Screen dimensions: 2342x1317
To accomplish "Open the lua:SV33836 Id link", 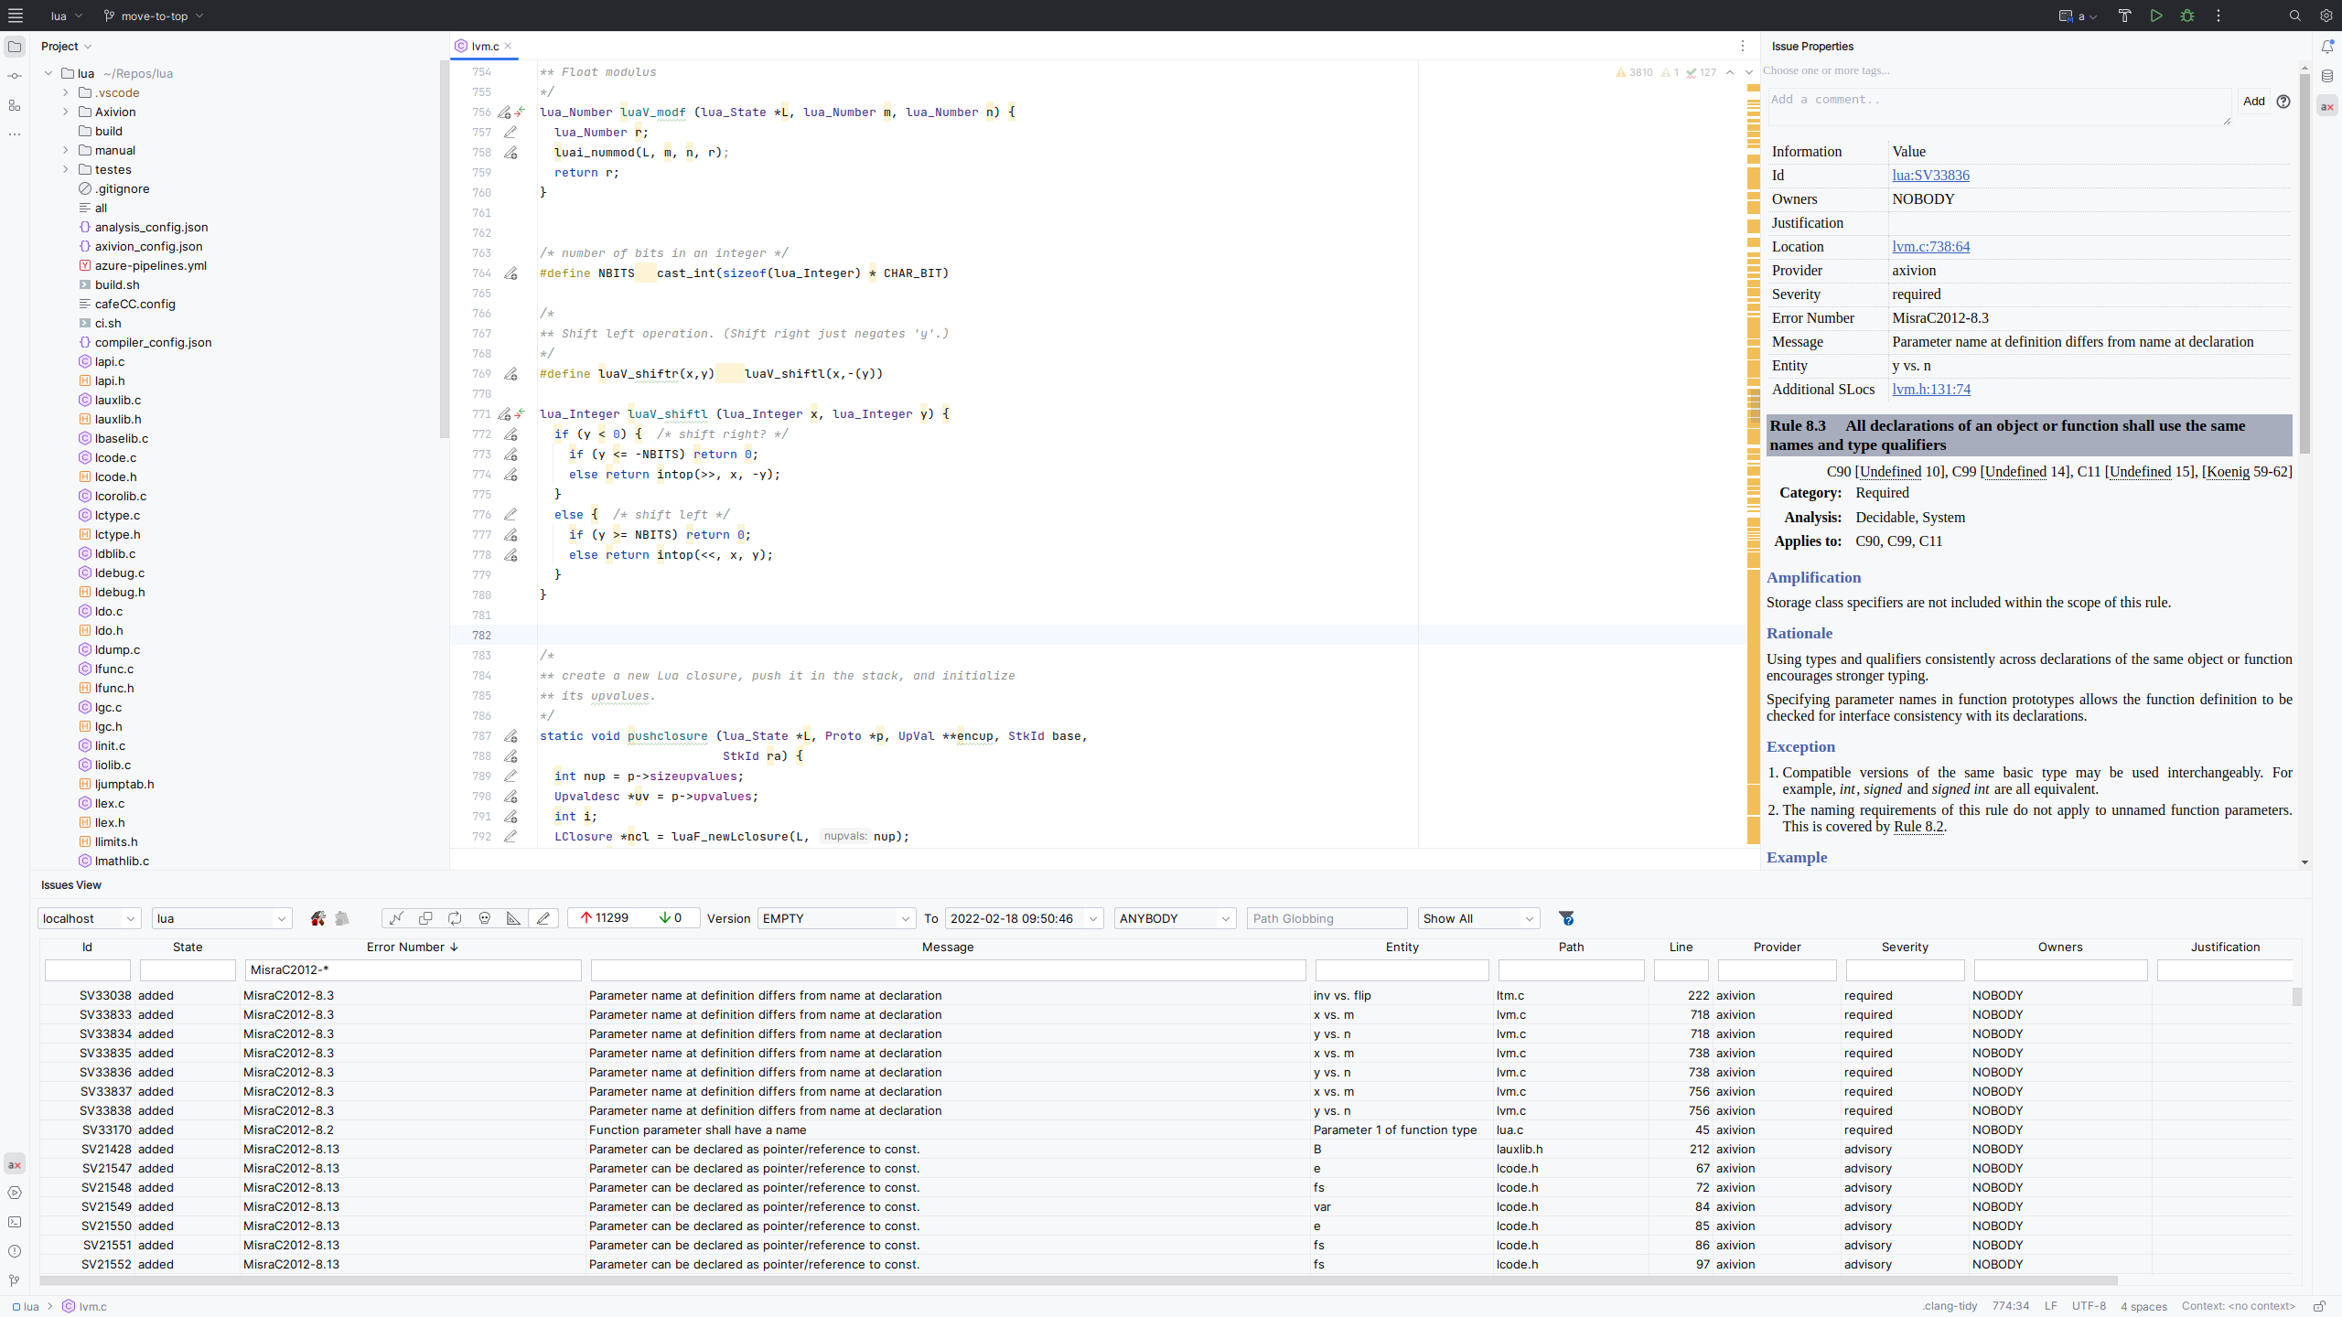I will 1930,176.
